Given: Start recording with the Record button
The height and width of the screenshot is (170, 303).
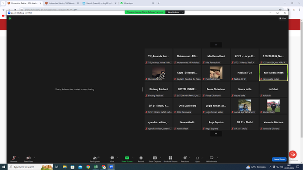Looking at the screenshot, I should [141, 159].
